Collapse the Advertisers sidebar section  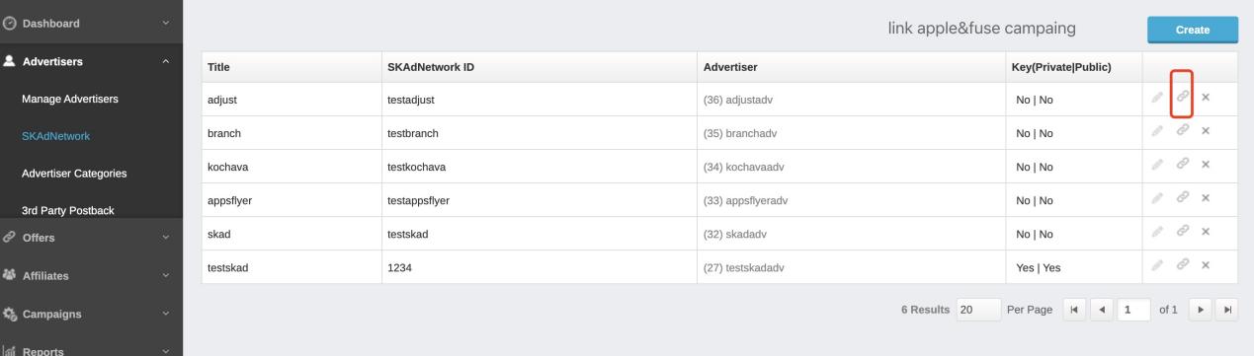pyautogui.click(x=91, y=62)
